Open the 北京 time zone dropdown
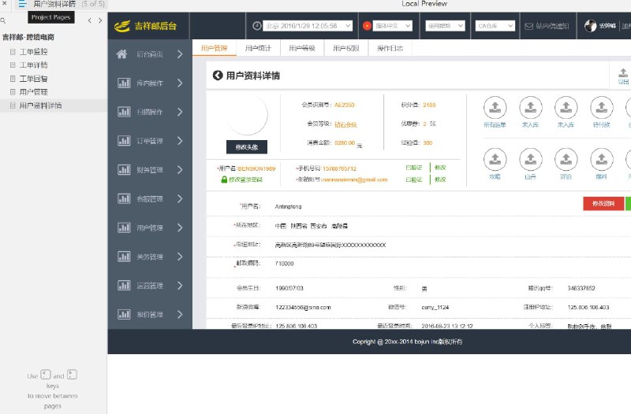Viewport: 631px width, 414px height. click(308, 26)
